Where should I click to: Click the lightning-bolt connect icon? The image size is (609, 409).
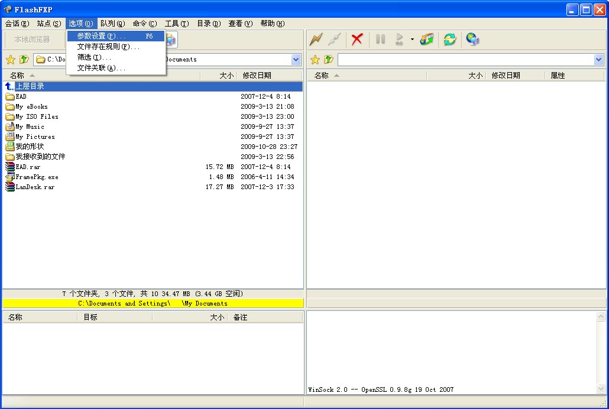click(x=316, y=39)
